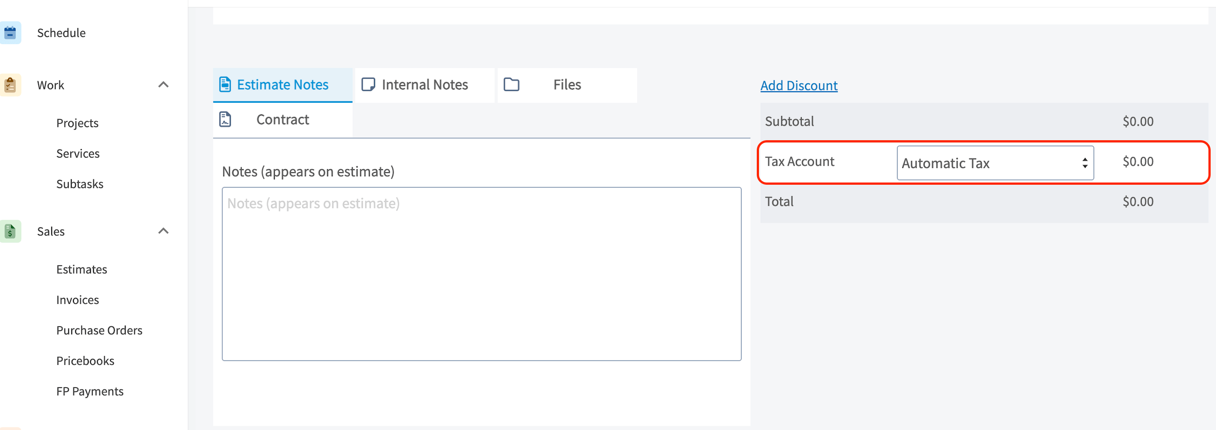
Task: Click the Tax Account label
Action: click(x=800, y=162)
